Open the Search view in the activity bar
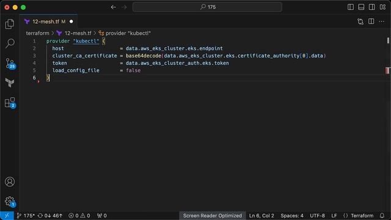Screen dimensions: 391x220 [x=10, y=43]
